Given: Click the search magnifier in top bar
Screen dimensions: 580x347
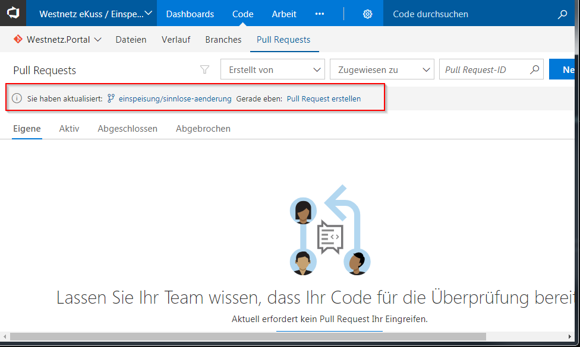Looking at the screenshot, I should click(x=562, y=14).
